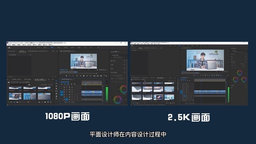Click Export Frame camera icon, 1080P monitor
The image size is (256, 144).
point(101,76)
